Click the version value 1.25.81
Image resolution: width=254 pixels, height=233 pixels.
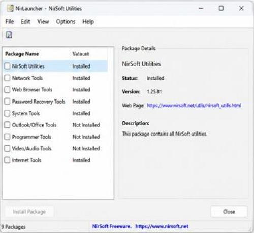(154, 92)
